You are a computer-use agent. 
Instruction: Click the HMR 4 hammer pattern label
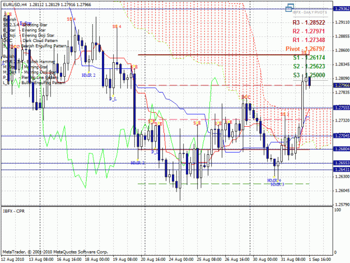[x=274, y=181]
